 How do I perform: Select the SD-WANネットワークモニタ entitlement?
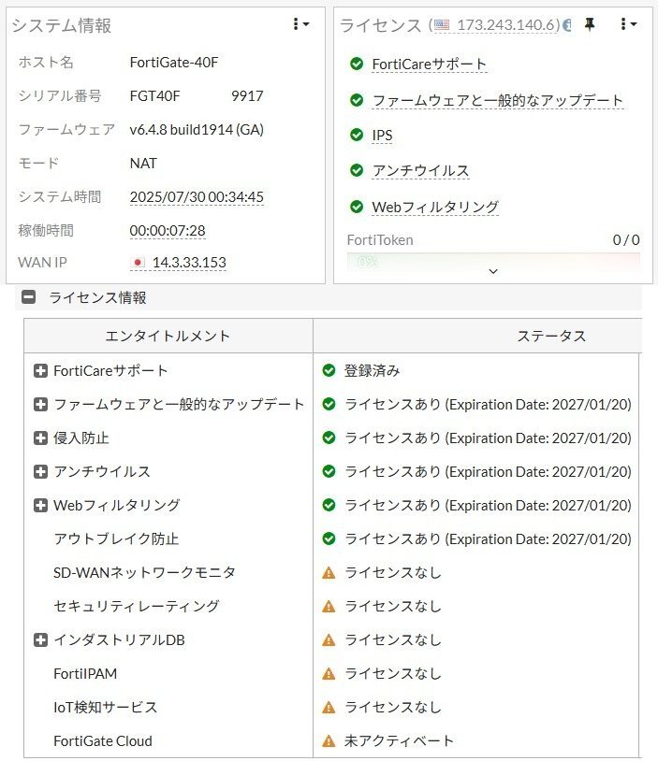pyautogui.click(x=144, y=573)
